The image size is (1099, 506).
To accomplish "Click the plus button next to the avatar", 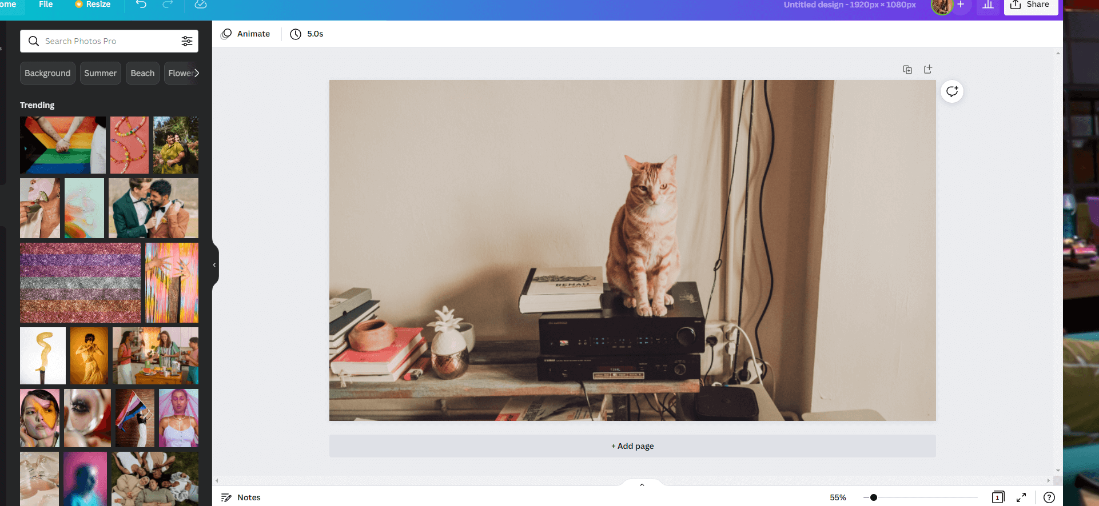I will click(x=961, y=5).
